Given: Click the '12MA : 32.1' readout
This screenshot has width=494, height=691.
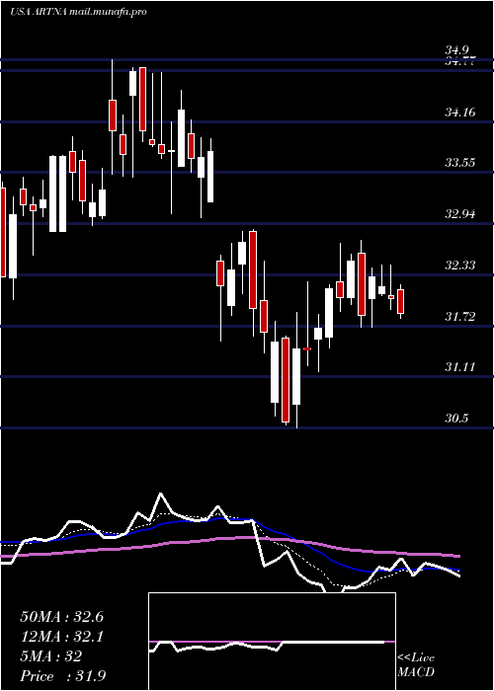Looking at the screenshot, I should pyautogui.click(x=62, y=637).
